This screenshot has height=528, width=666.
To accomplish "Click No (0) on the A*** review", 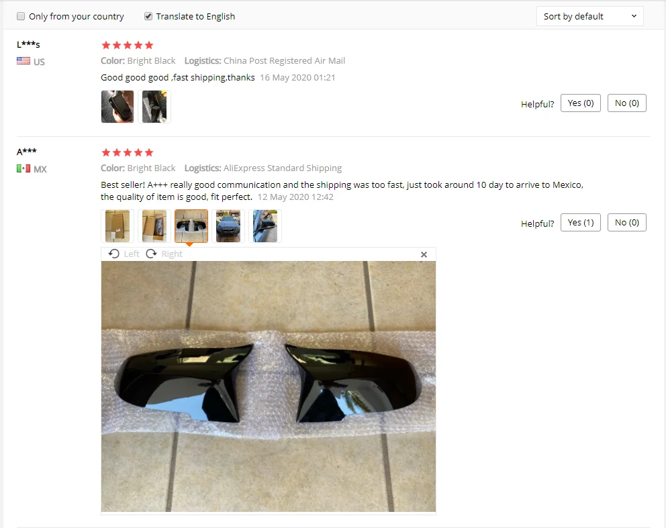I will pyautogui.click(x=626, y=223).
